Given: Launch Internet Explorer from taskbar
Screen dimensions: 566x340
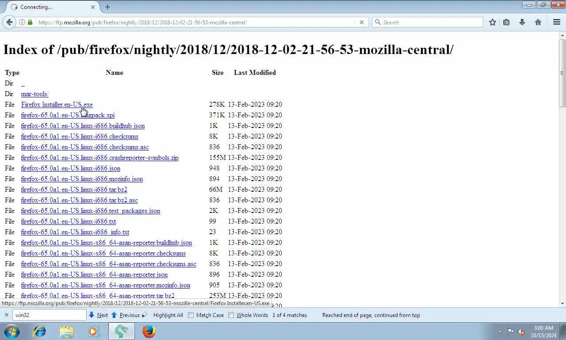Looking at the screenshot, I should (40, 331).
